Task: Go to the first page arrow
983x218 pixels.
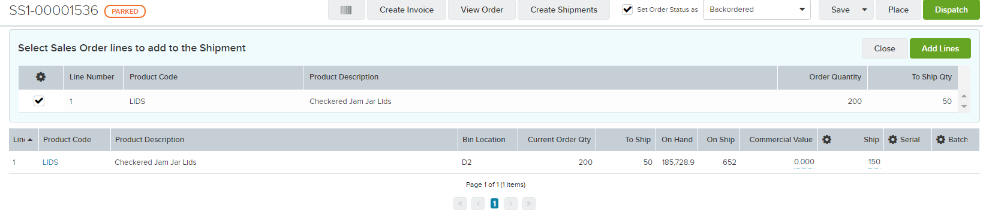Action: click(460, 204)
